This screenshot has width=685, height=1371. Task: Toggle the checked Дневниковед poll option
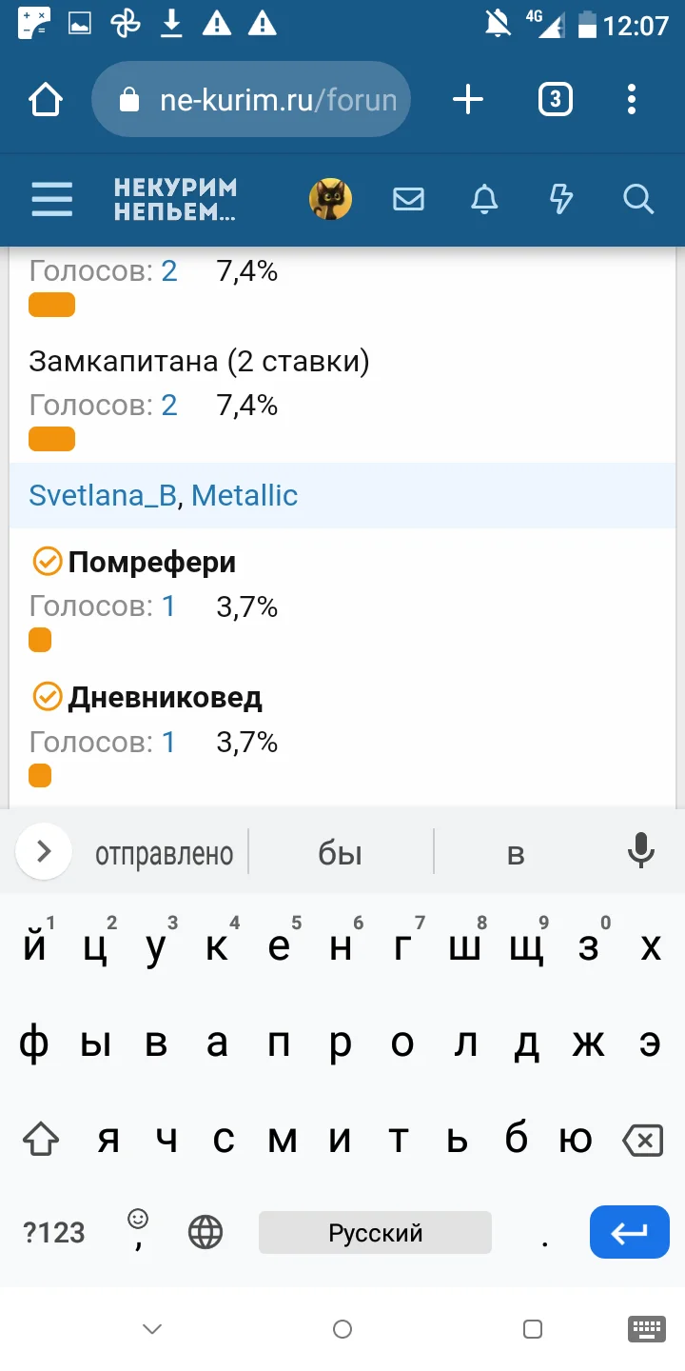(x=47, y=698)
